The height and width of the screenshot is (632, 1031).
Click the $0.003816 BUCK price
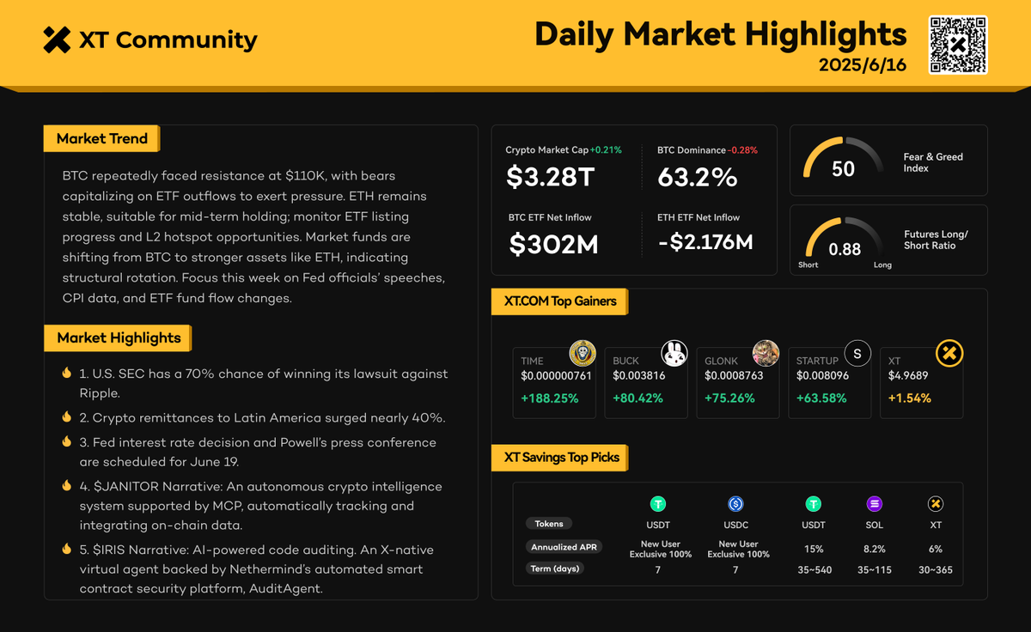tap(638, 376)
